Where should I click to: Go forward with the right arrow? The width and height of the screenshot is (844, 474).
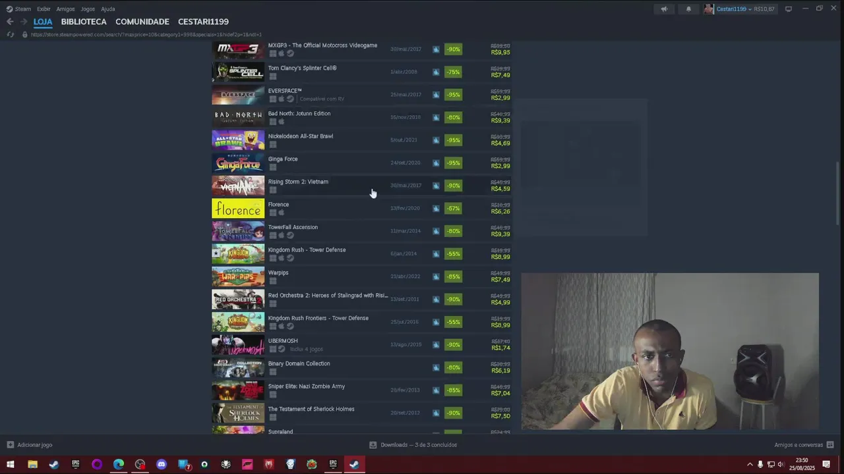(x=23, y=22)
